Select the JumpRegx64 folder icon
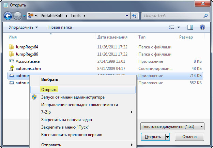Viewport: 213px width, 148px height. click(x=11, y=47)
